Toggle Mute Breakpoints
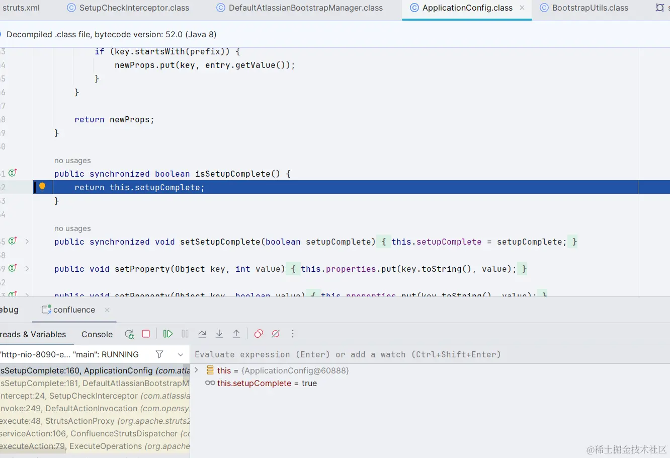 click(x=275, y=334)
